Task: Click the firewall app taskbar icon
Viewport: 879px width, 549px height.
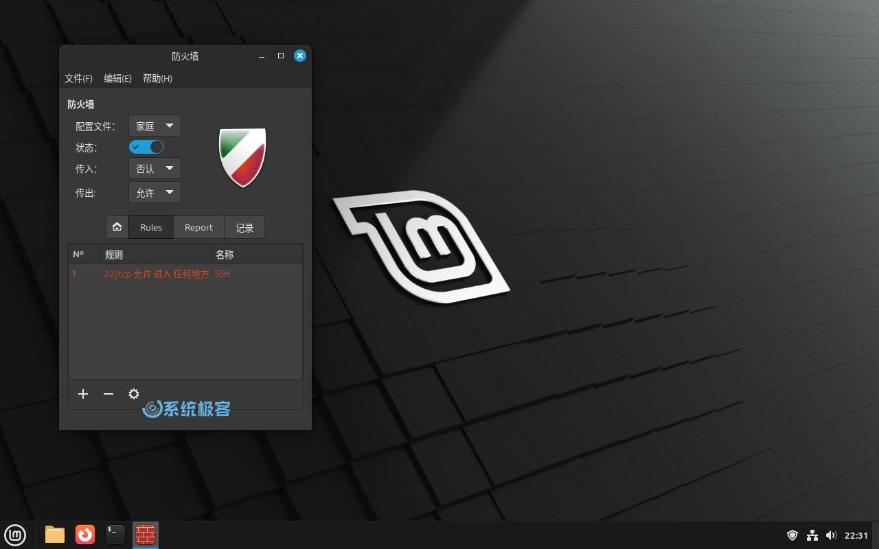Action: [146, 535]
